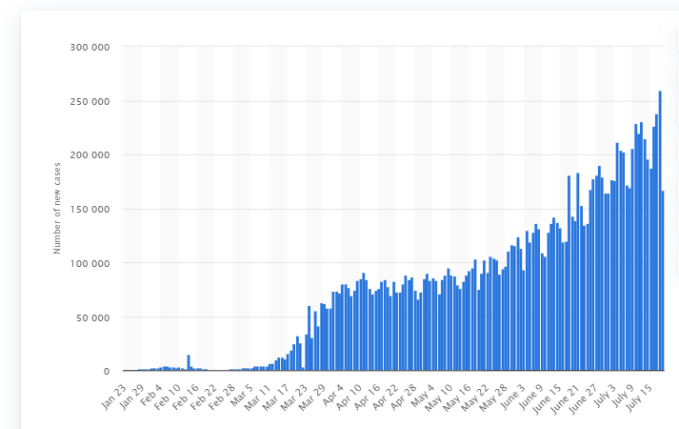
Task: Click the 'Mar 17' date label
Action: pos(277,397)
